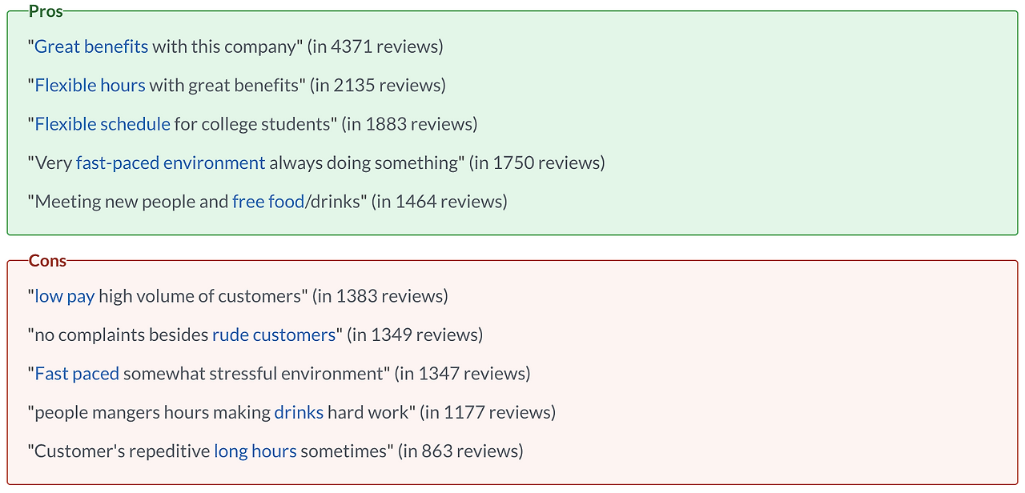Click the "(in 863 reviews)" count

(x=461, y=451)
